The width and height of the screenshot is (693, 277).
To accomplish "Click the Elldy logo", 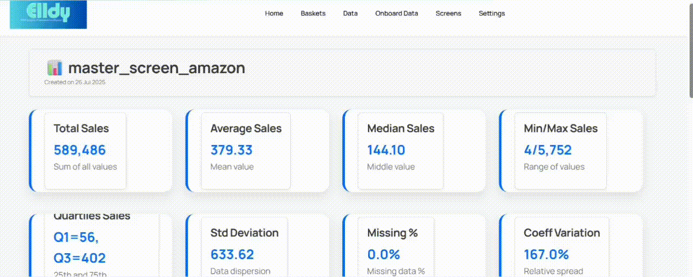I will [48, 15].
